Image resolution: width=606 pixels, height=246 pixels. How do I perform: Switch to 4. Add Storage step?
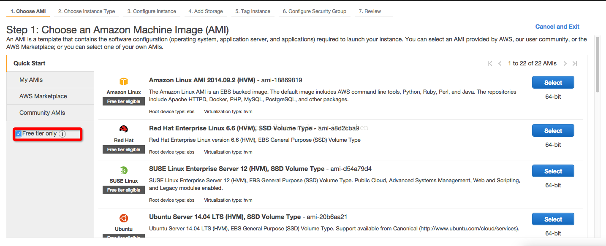pos(206,11)
